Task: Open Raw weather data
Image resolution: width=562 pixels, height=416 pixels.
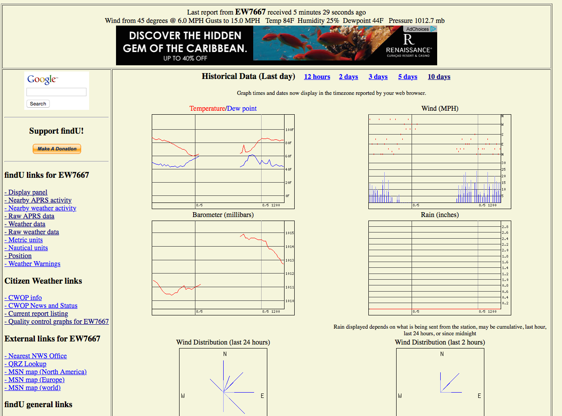Action: (32, 232)
